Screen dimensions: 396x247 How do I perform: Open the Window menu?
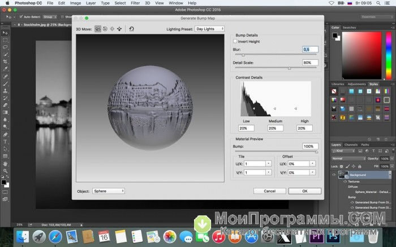tap(176, 3)
